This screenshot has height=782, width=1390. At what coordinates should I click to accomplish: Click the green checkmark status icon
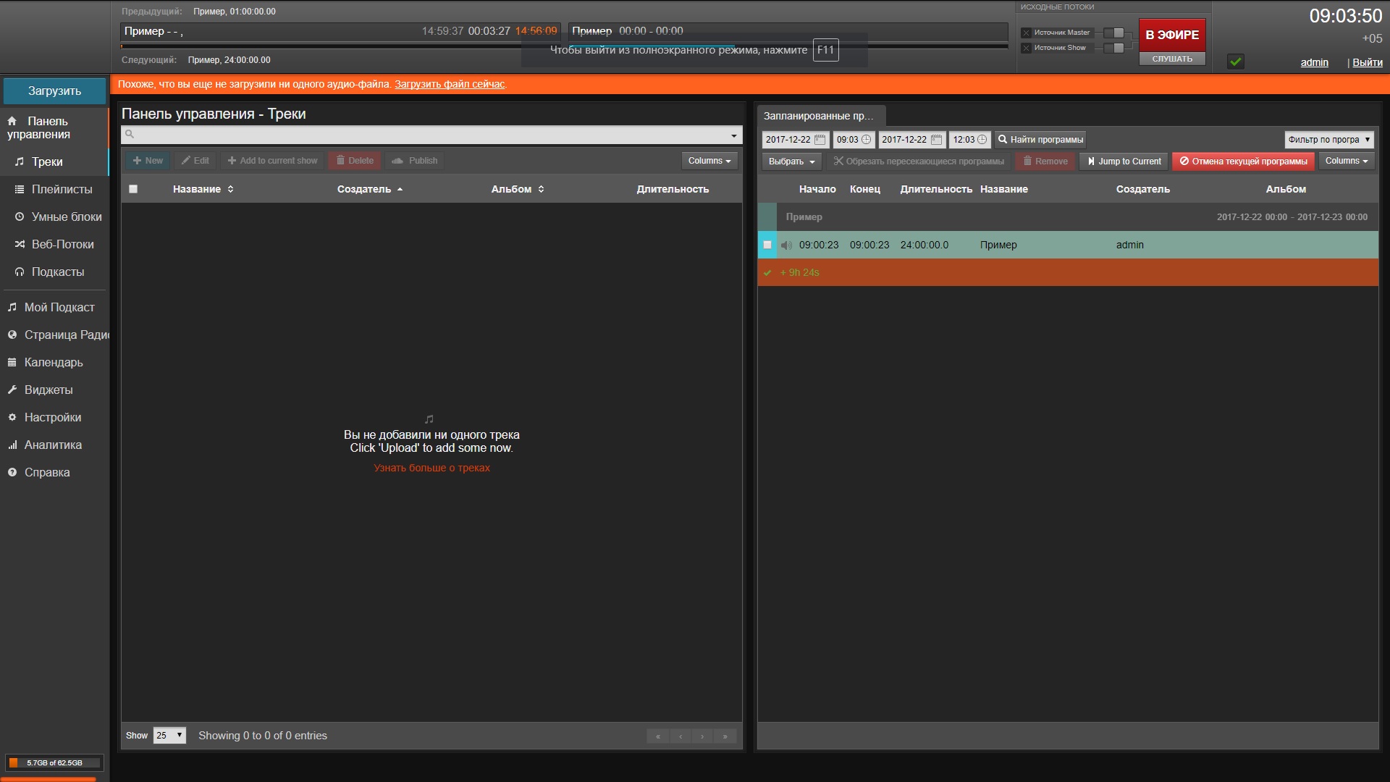1236,62
